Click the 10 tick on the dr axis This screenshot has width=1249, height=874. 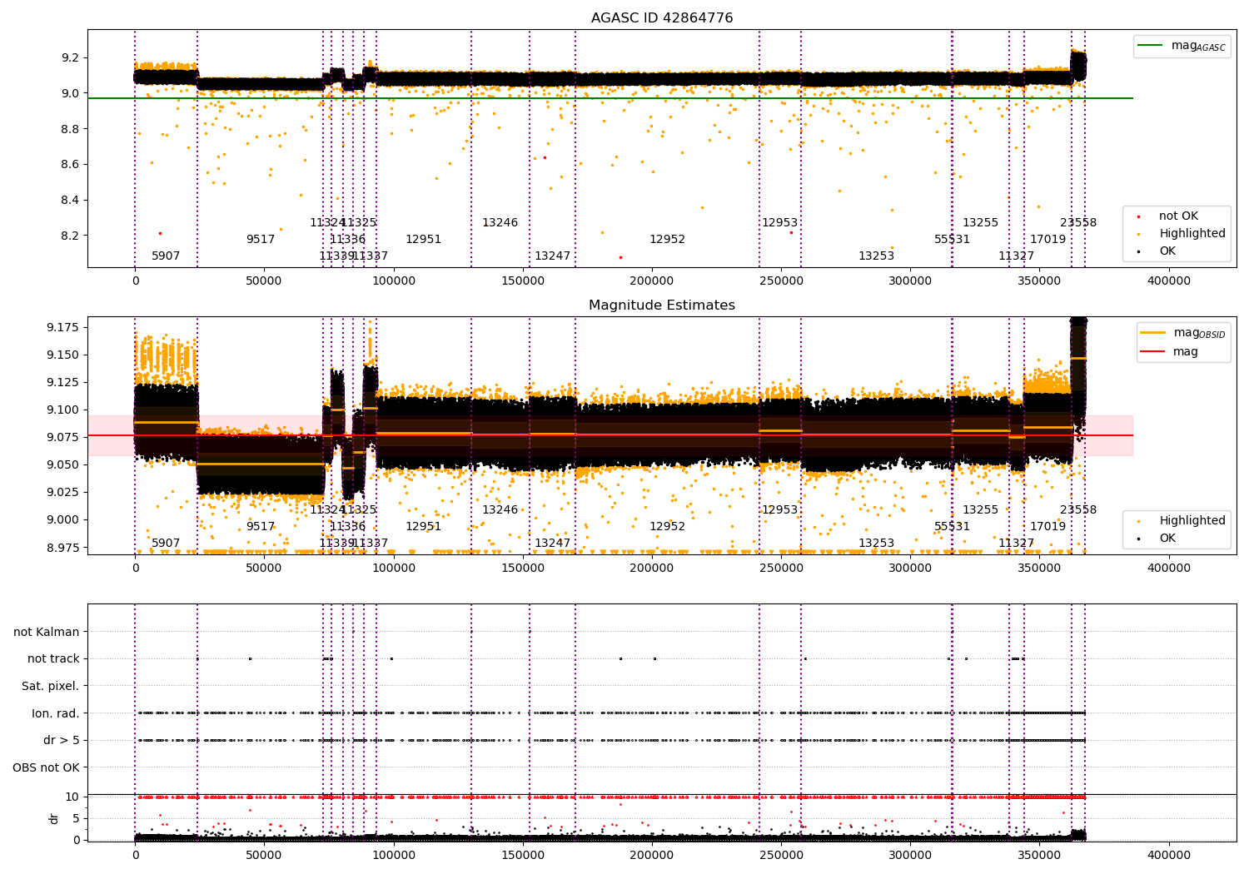[x=72, y=797]
